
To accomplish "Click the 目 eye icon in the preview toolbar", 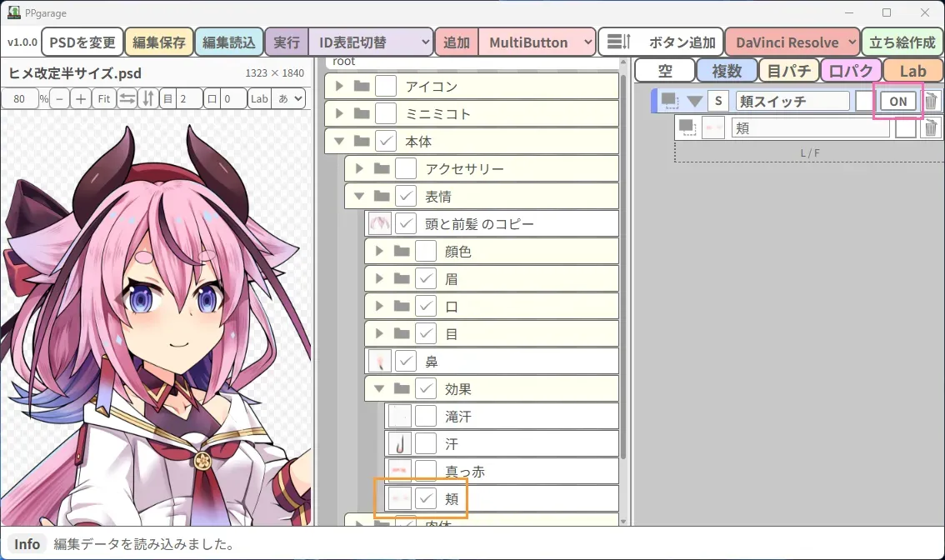I will [168, 99].
